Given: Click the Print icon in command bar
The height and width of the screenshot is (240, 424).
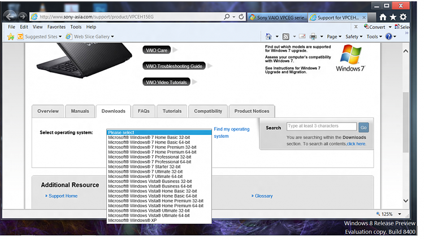Looking at the screenshot, I should pyautogui.click(x=313, y=37).
